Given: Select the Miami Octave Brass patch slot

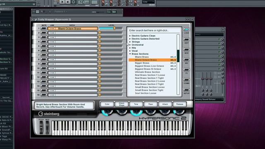Looking at the screenshot, I should [x=73, y=29].
